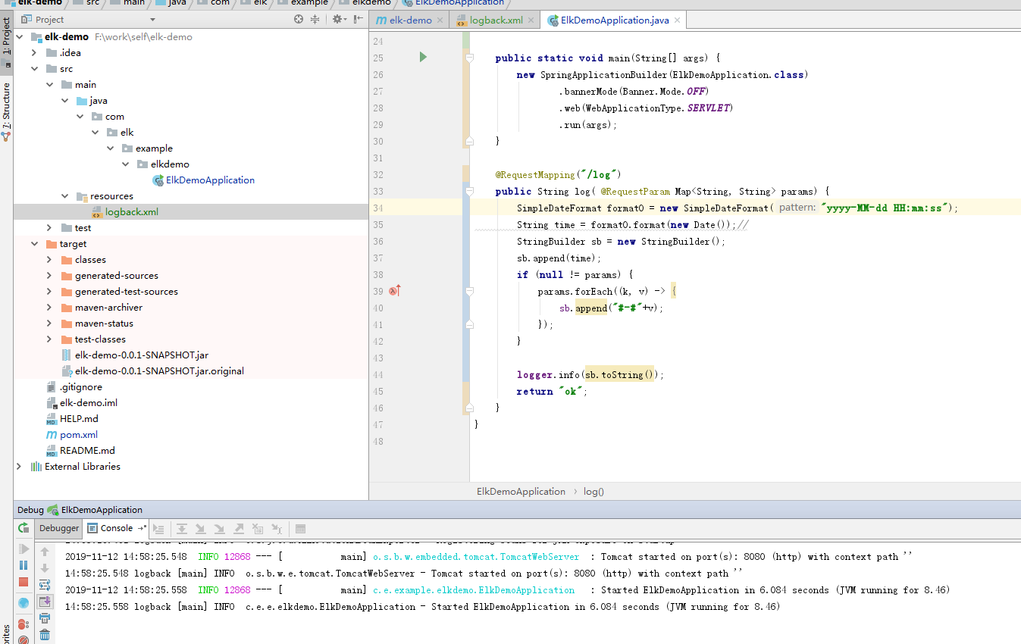Collapse the src folder
The image size is (1021, 644).
pos(34,68)
